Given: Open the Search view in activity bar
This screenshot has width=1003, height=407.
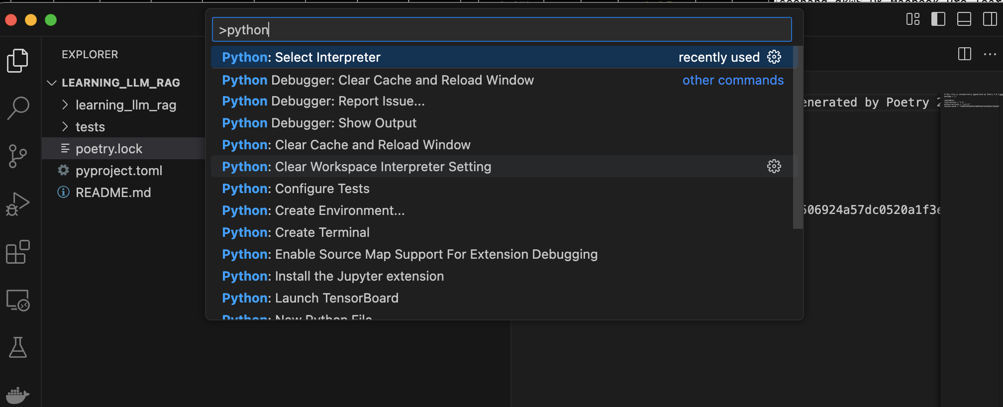Looking at the screenshot, I should tap(18, 107).
